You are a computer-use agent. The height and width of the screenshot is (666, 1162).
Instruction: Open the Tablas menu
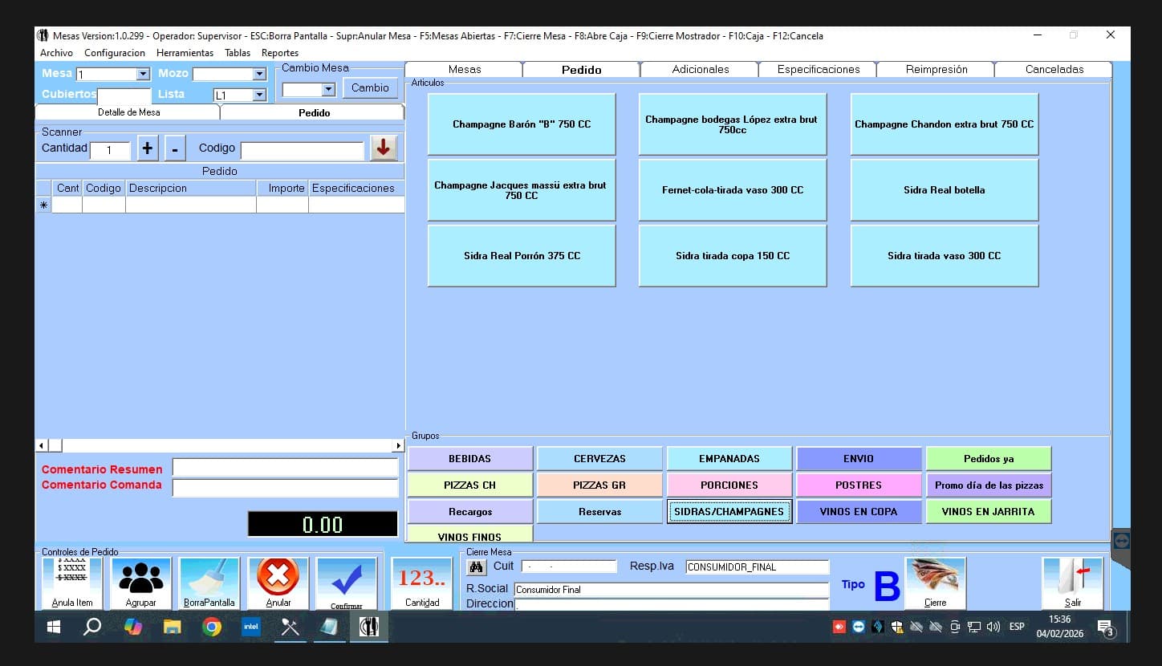238,53
